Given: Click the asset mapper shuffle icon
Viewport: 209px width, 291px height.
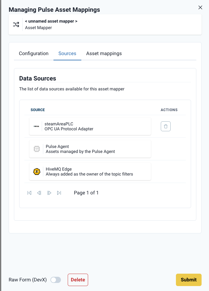Looking at the screenshot, I should click(16, 24).
